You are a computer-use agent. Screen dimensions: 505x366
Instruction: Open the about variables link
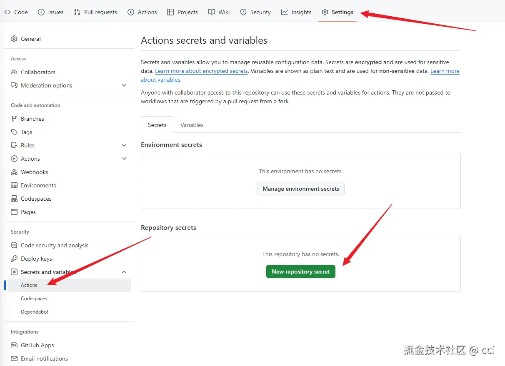(160, 80)
